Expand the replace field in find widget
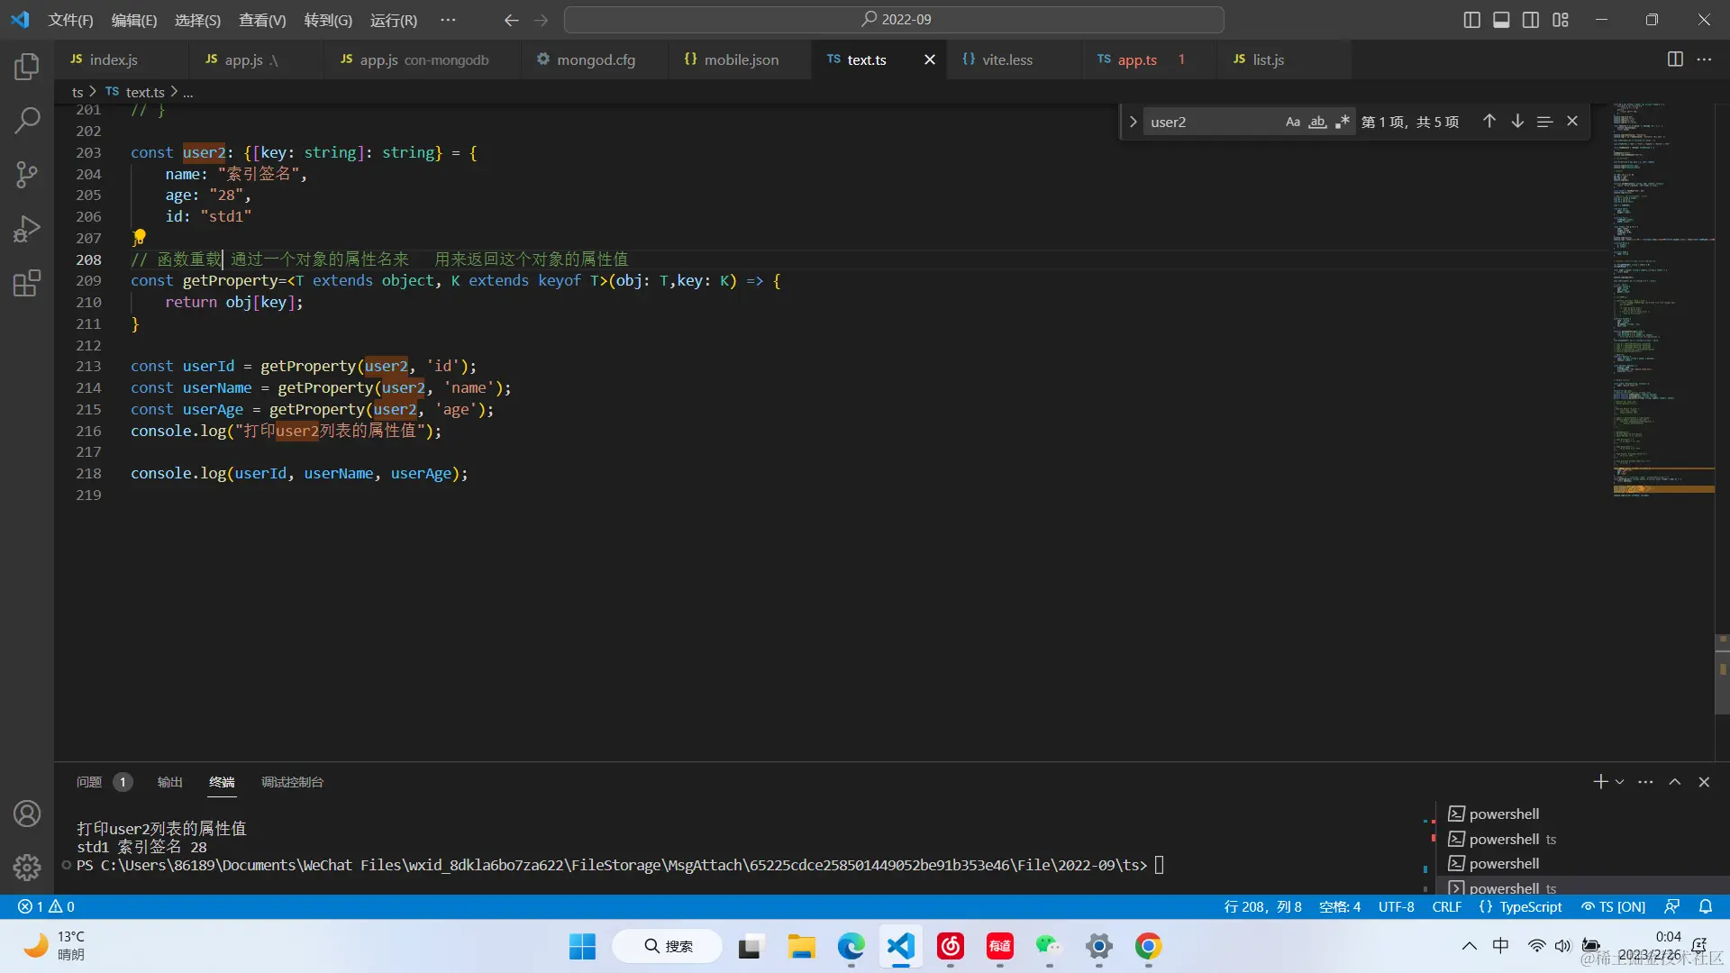Viewport: 1730px width, 973px height. point(1133,122)
